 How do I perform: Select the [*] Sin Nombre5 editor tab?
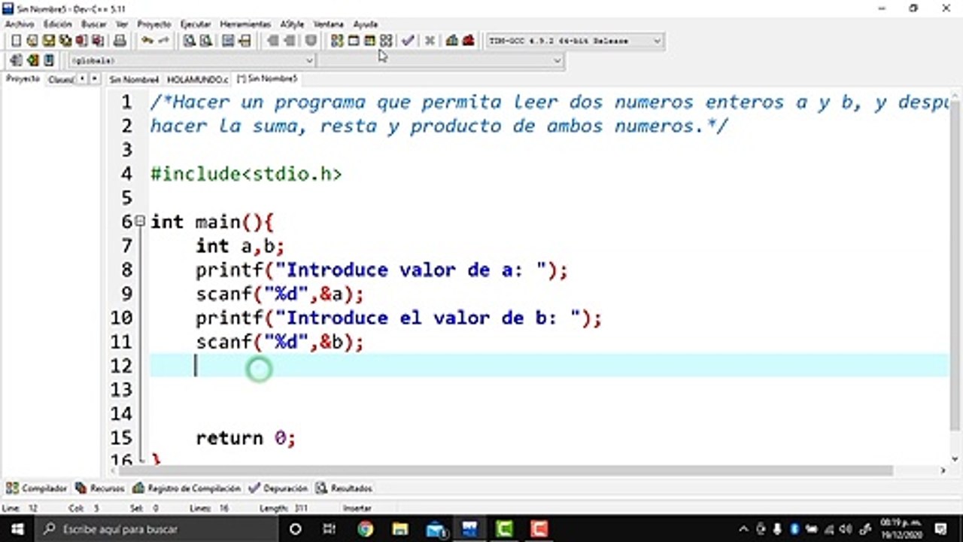coord(267,78)
